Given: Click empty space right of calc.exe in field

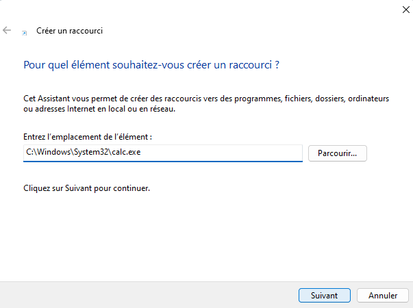Looking at the screenshot, I should (x=221, y=153).
